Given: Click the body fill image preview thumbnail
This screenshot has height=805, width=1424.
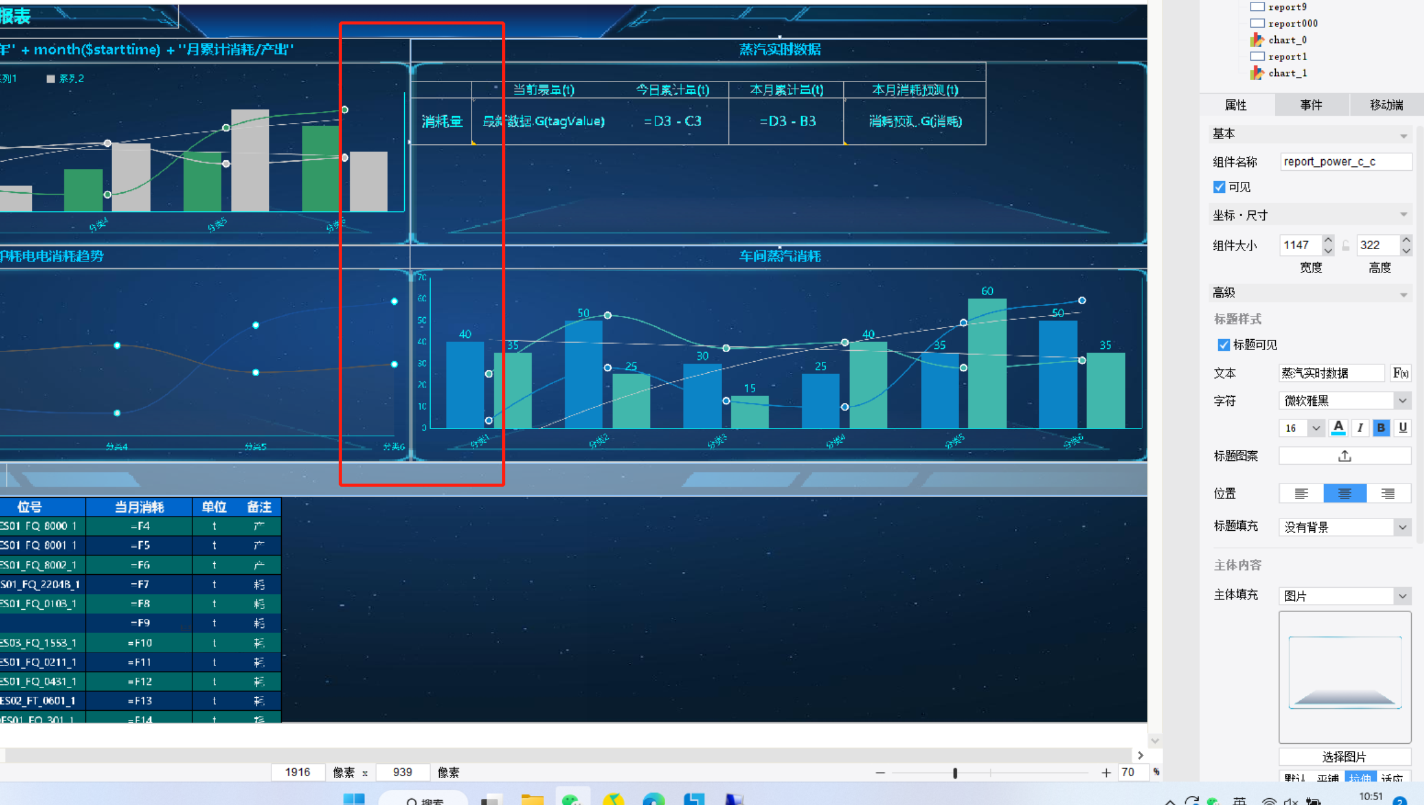Looking at the screenshot, I should point(1345,676).
